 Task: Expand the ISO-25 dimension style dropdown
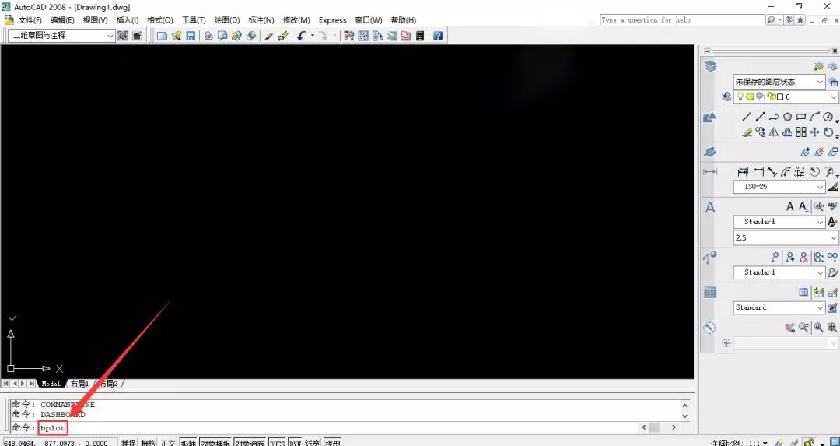click(779, 187)
